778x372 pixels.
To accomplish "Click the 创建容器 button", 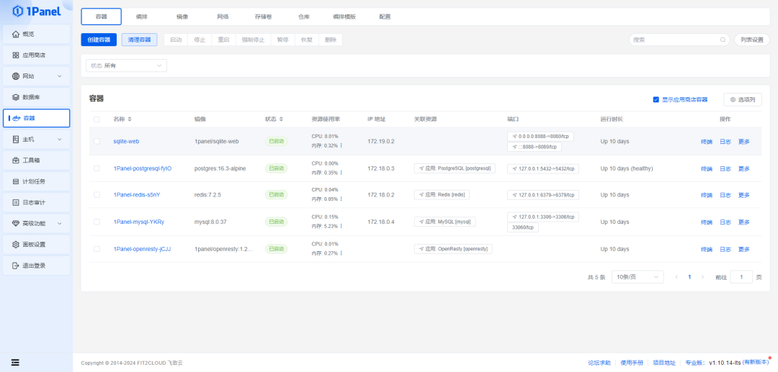I will (x=99, y=40).
